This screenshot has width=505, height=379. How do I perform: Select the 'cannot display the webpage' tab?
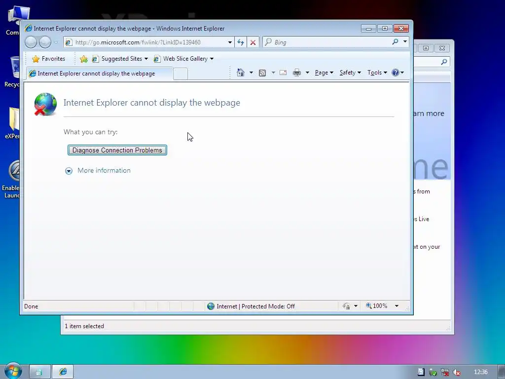(x=99, y=74)
